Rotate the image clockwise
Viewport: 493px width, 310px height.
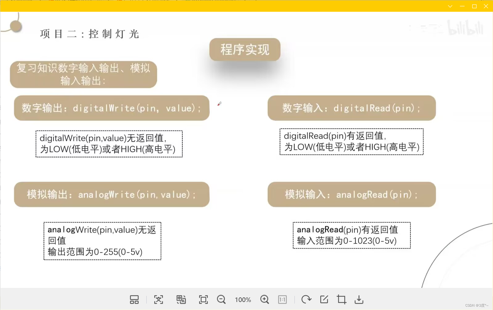coord(306,300)
